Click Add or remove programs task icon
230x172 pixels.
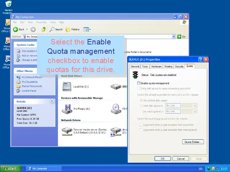(x=18, y=56)
